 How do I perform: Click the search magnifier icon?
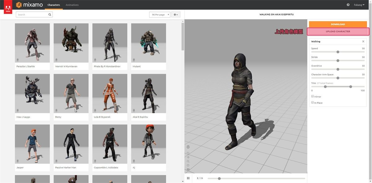50,15
